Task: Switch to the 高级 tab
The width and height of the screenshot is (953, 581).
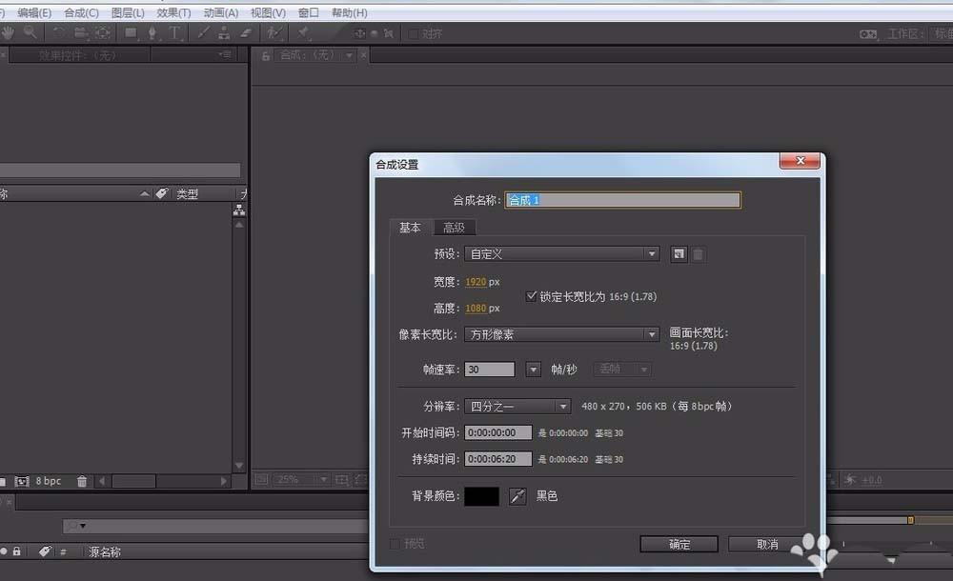Action: (x=454, y=228)
